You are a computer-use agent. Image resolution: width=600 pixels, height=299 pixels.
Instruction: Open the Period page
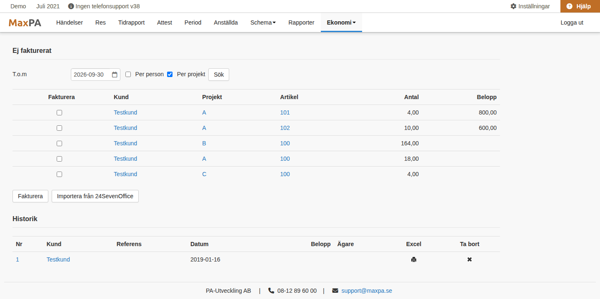click(193, 22)
